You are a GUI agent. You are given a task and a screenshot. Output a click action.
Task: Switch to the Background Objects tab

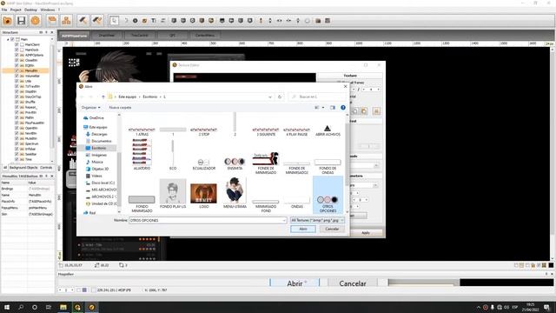(23, 168)
